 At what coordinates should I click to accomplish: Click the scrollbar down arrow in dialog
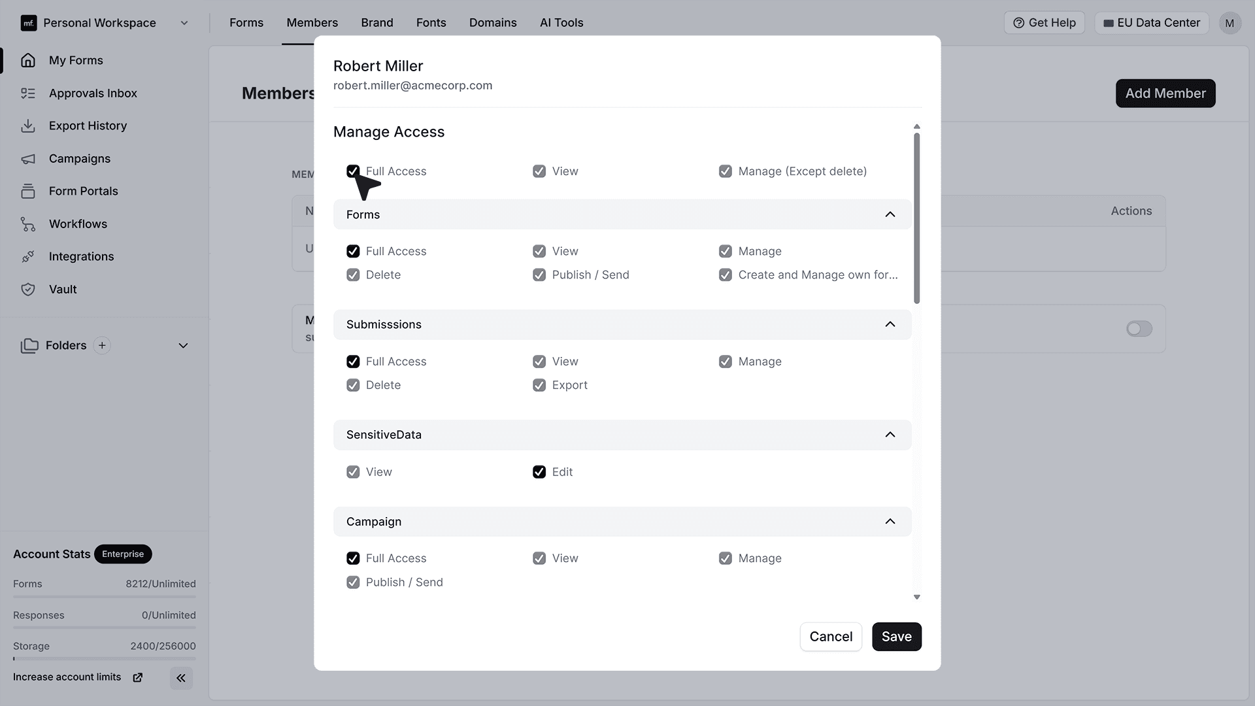click(916, 597)
